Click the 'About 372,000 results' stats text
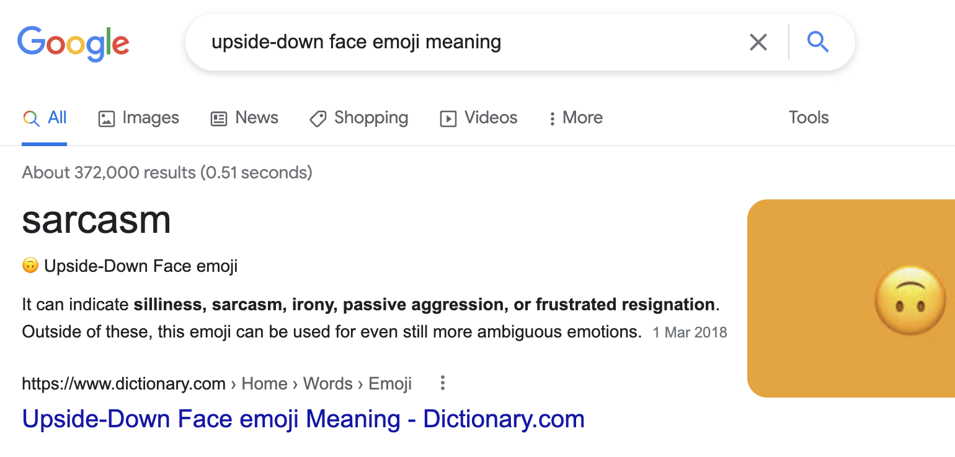This screenshot has width=955, height=457. coord(167,172)
